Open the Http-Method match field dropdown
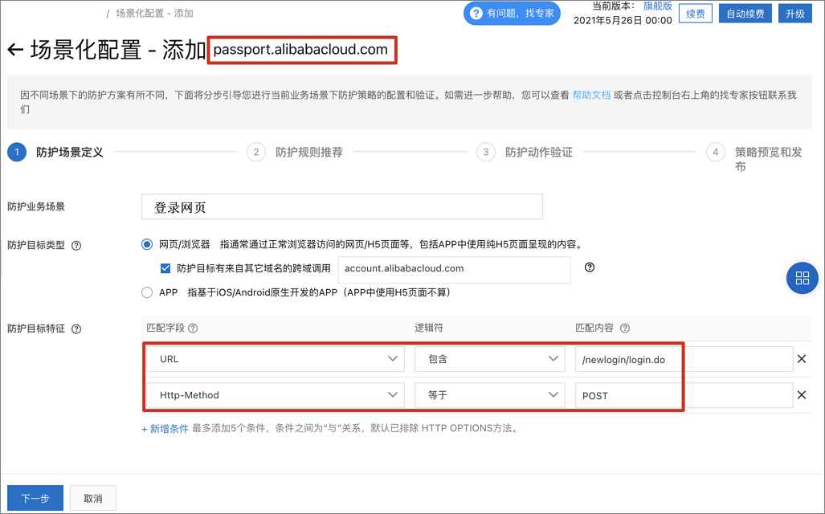825x514 pixels. [276, 395]
